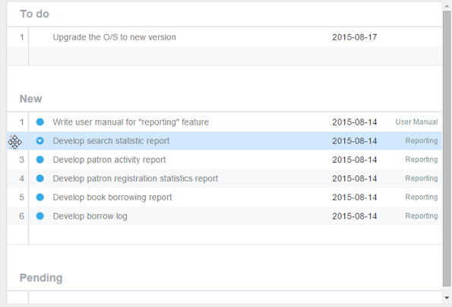Viewport: 452px width, 307px height.
Task: Click blue status dot for patron activity report
Action: tap(40, 160)
